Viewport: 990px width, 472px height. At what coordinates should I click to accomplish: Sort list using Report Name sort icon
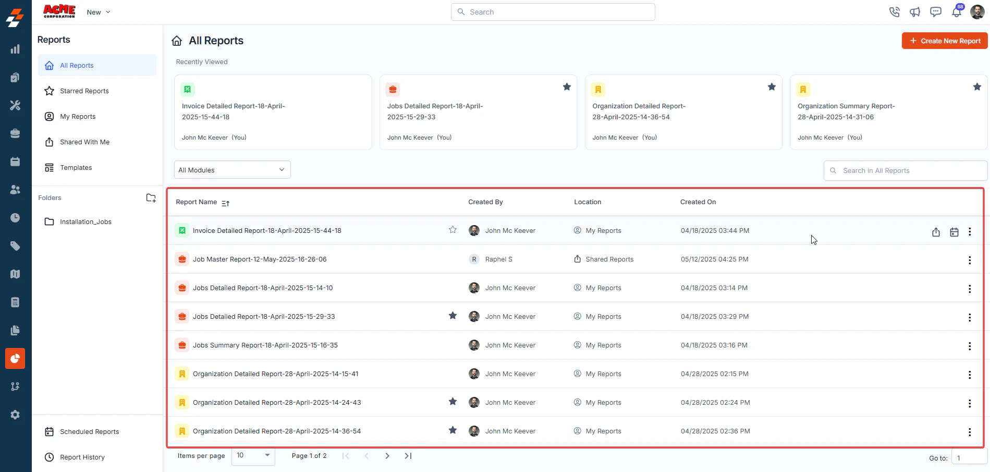225,203
